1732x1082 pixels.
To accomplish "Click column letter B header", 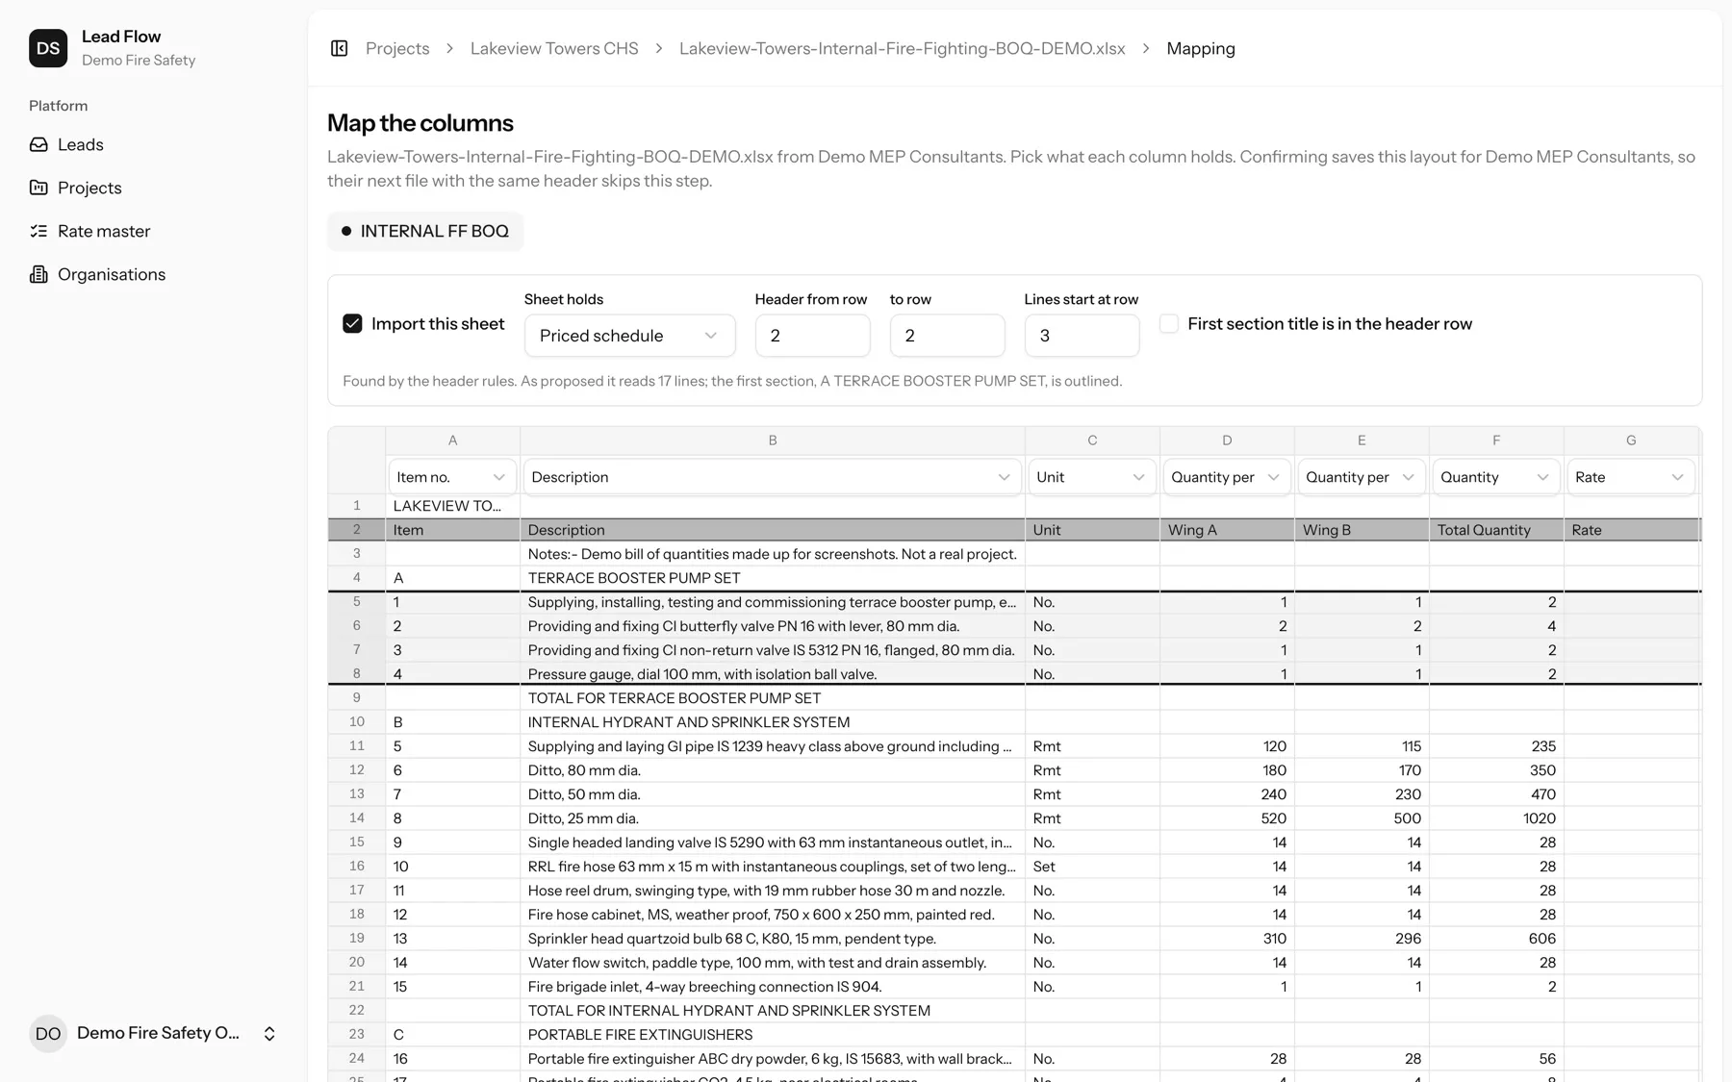I will (x=772, y=440).
